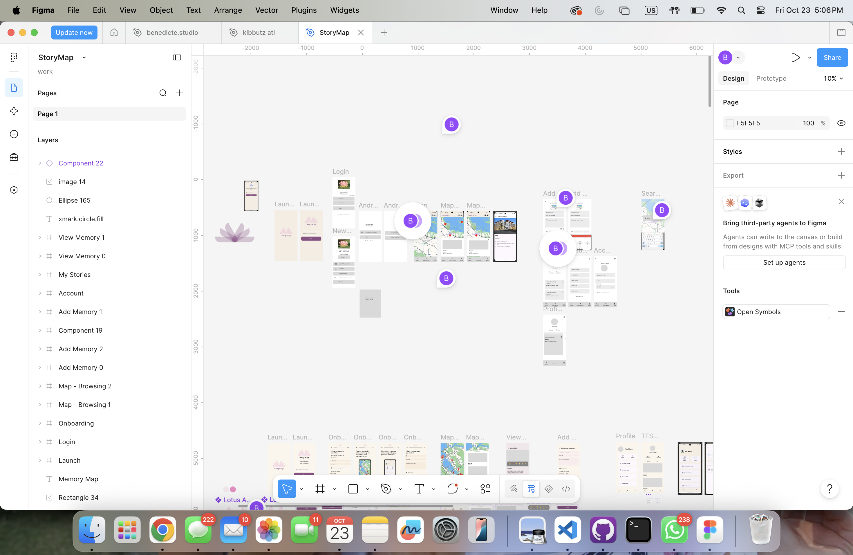Image resolution: width=853 pixels, height=555 pixels.
Task: Open the user avatar dropdown arrow
Action: [x=738, y=57]
